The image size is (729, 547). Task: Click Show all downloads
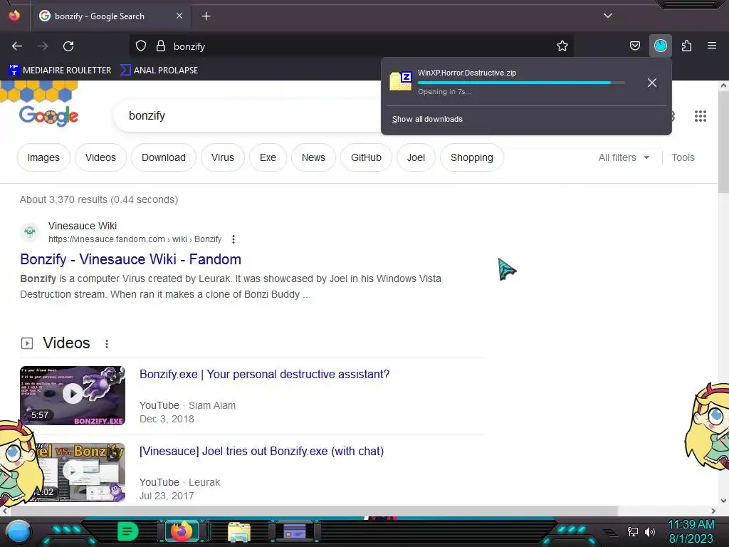pyautogui.click(x=427, y=119)
